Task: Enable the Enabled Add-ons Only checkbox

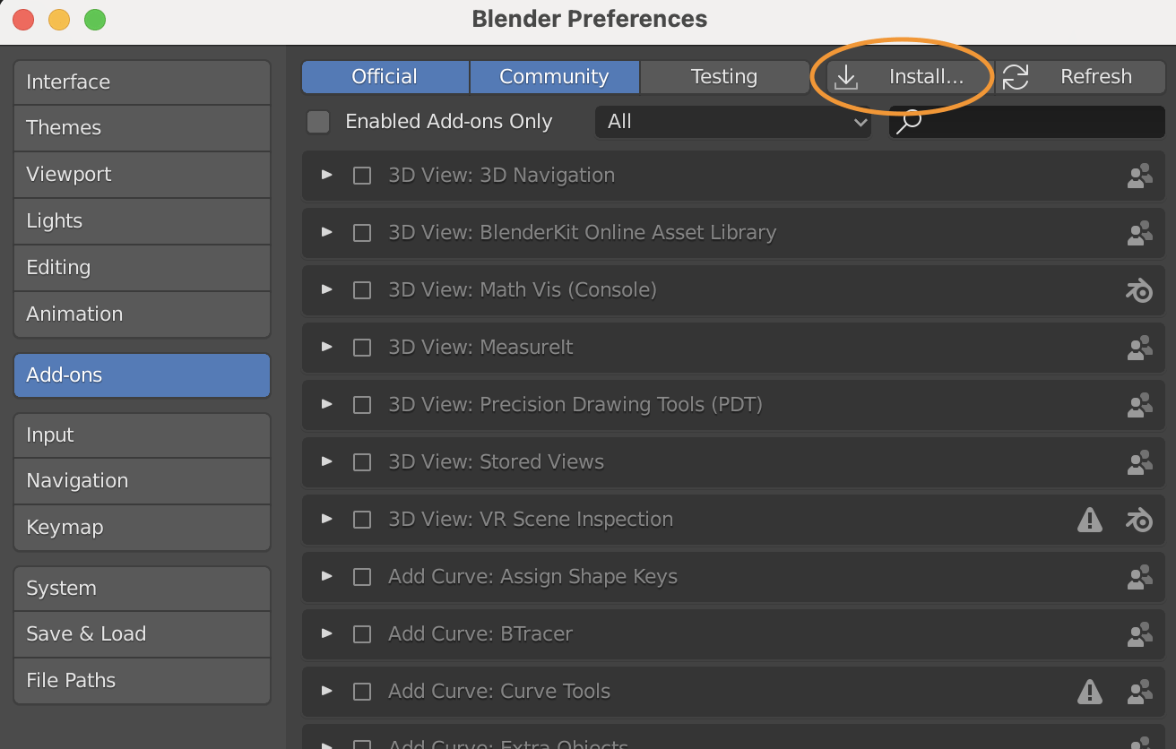Action: (x=318, y=122)
